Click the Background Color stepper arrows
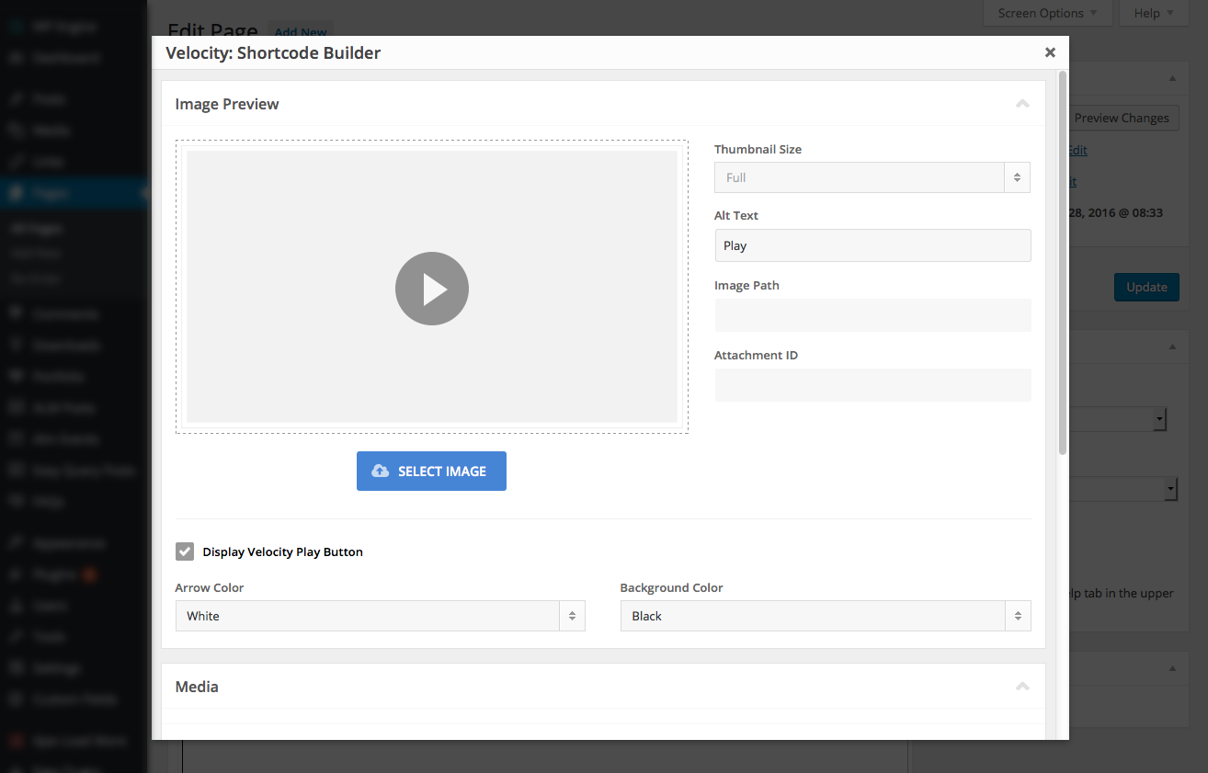The height and width of the screenshot is (773, 1208). tap(1018, 616)
